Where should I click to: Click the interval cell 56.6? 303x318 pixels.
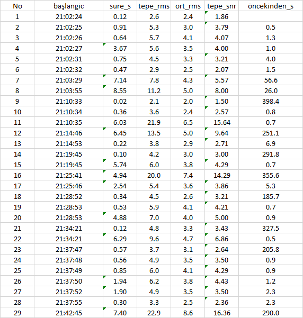click(x=271, y=80)
